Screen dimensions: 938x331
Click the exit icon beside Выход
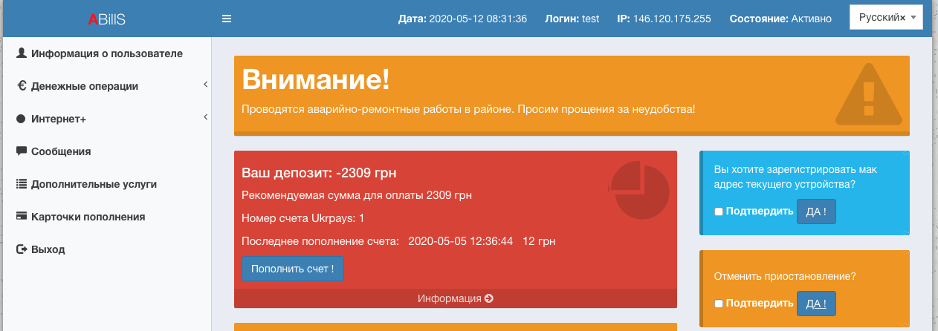(x=22, y=249)
